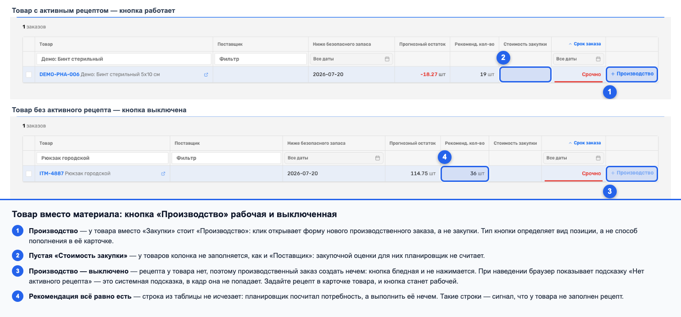Click legend term 'Рекомендация всё равно есть'
Screen dimensions: 681x317
point(80,297)
